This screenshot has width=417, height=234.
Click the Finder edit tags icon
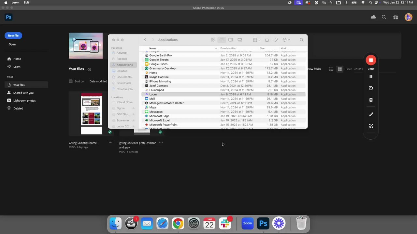[276, 40]
